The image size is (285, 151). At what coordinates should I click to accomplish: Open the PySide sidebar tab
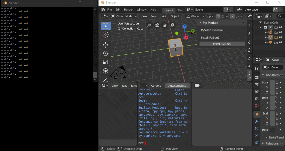(x=249, y=75)
